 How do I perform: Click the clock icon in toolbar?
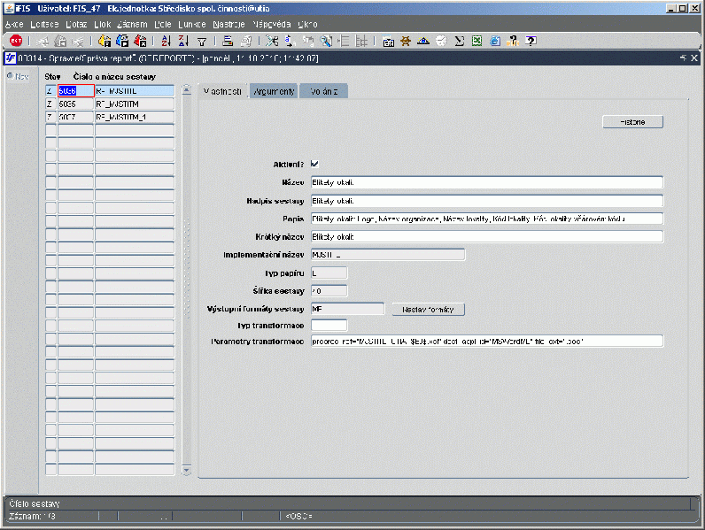[441, 41]
